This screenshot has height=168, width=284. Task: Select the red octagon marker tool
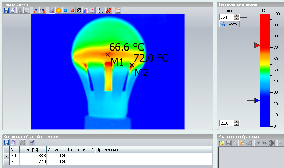[72, 10]
